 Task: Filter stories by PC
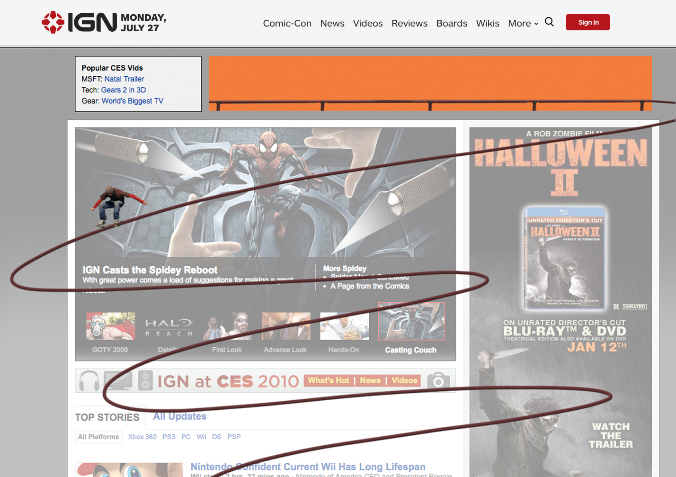pos(186,437)
